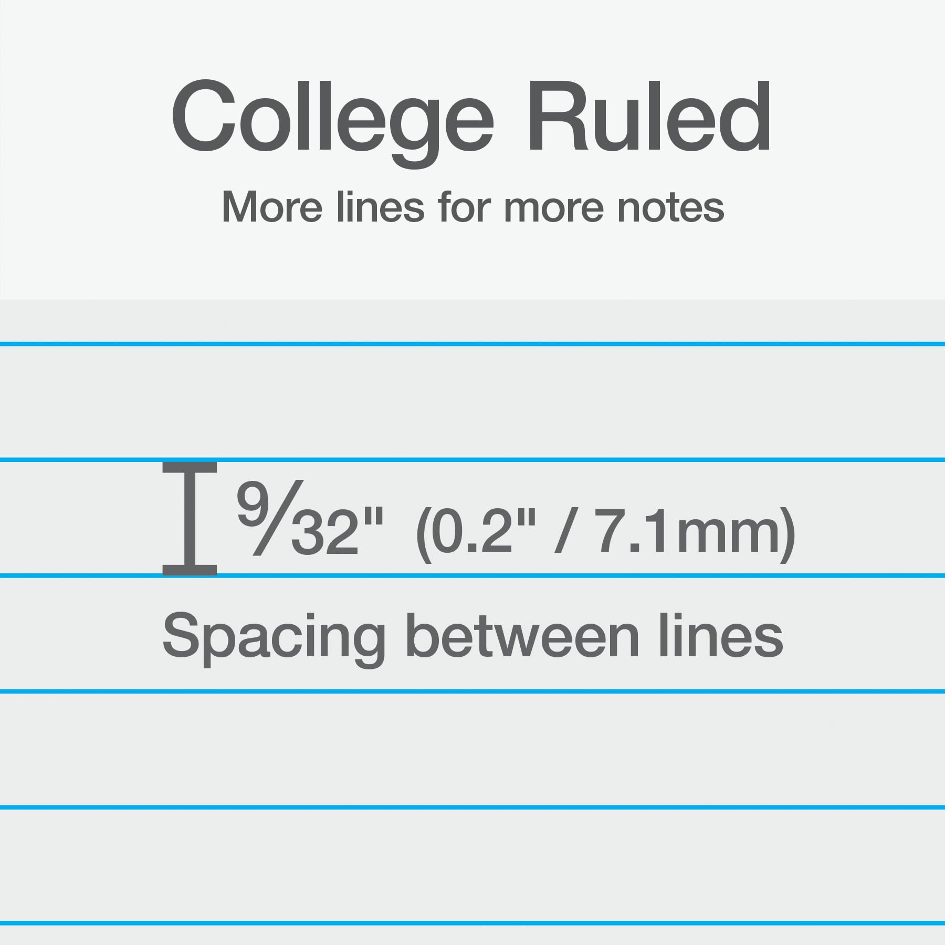Click the first blue ruled line at top
The image size is (945, 945).
[472, 344]
